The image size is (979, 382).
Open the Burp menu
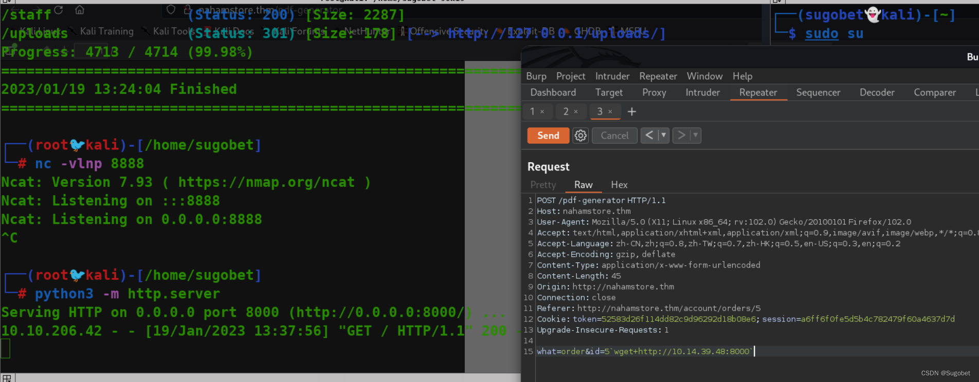point(536,76)
